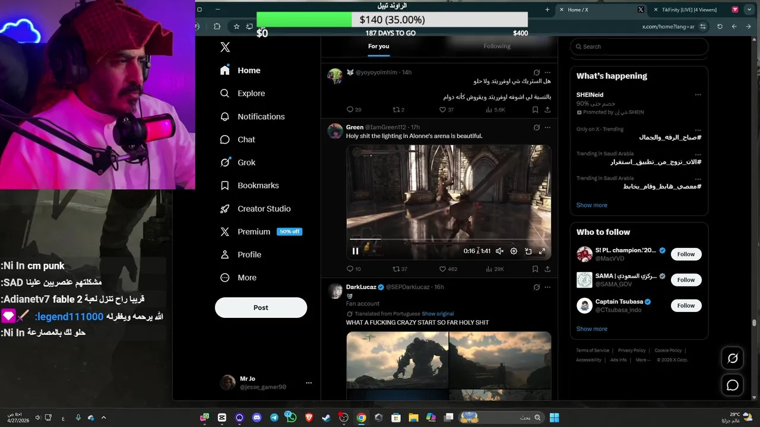Open Telegram from the taskbar
This screenshot has width=760, height=427.
pyautogui.click(x=274, y=418)
